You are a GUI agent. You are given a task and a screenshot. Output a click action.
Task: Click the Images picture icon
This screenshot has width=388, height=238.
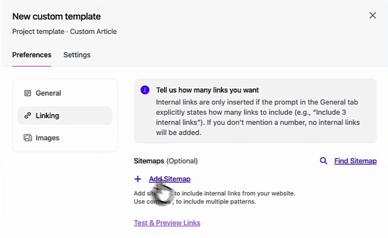coord(28,138)
